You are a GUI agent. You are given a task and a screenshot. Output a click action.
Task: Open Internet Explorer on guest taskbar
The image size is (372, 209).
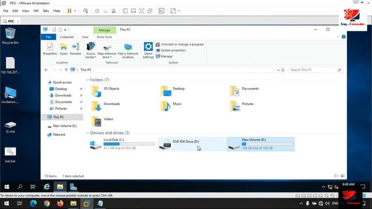click(46, 187)
